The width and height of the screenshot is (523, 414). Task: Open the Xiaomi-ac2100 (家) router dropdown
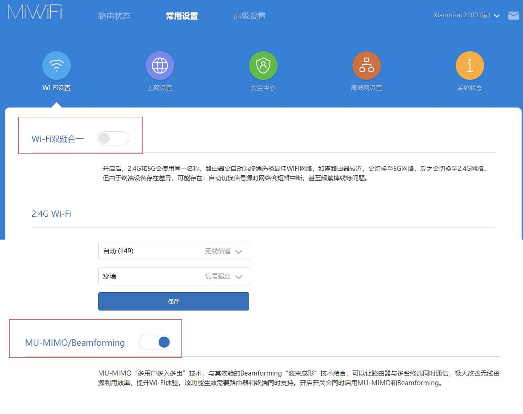coord(466,15)
